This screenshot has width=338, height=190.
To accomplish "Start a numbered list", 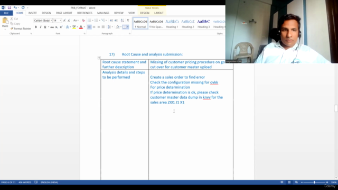I will (x=96, y=21).
